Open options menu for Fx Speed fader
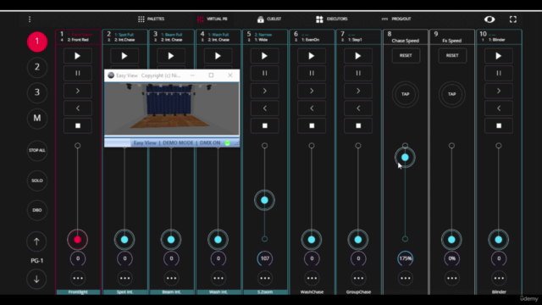The width and height of the screenshot is (542, 305). coord(452,279)
